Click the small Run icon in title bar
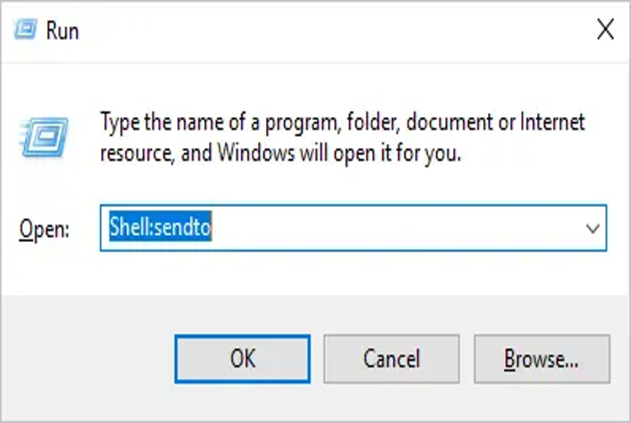Screen dimensions: 631x423 click(25, 29)
